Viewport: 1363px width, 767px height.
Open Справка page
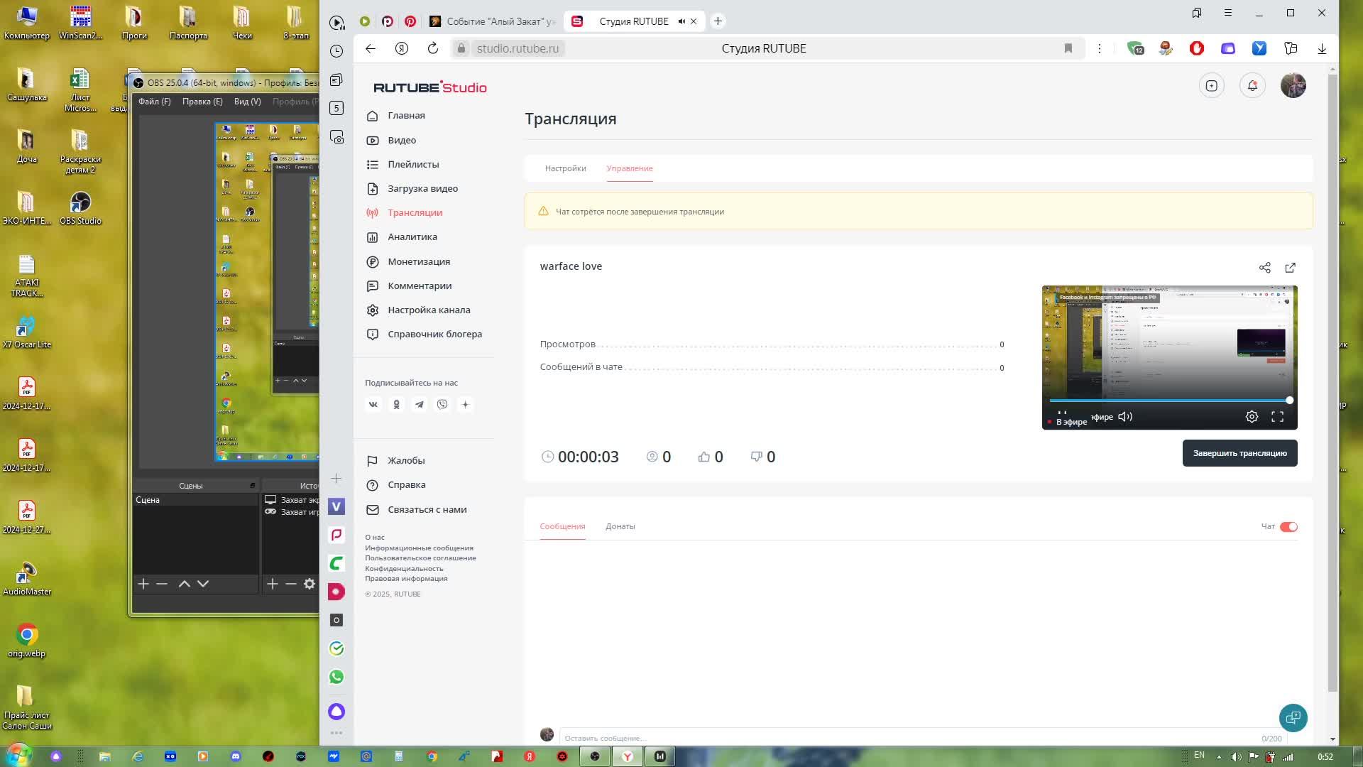pyautogui.click(x=407, y=485)
